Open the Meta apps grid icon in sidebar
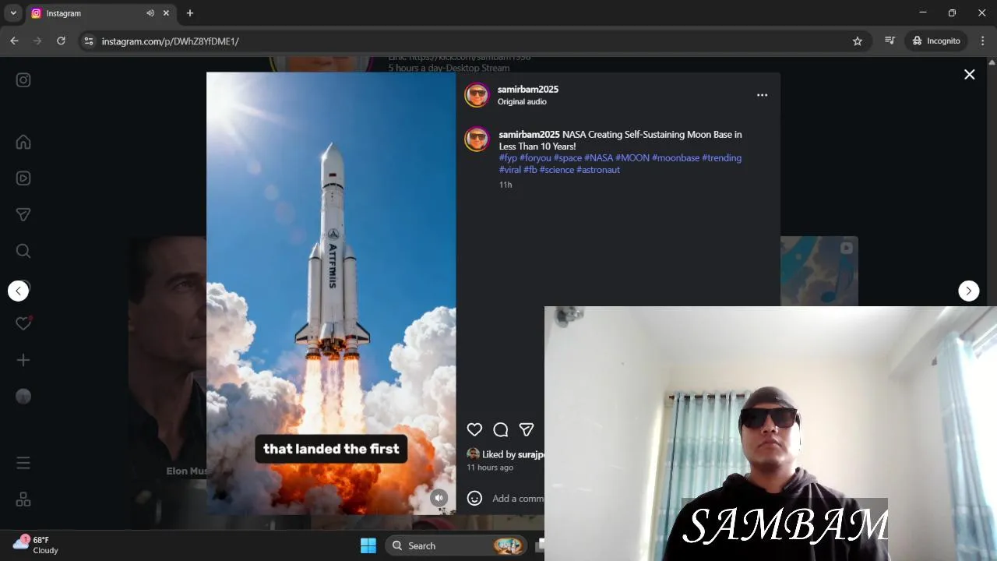 (23, 499)
